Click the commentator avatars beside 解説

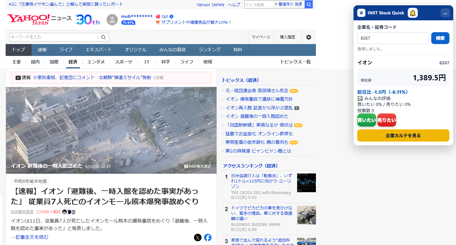point(69,212)
